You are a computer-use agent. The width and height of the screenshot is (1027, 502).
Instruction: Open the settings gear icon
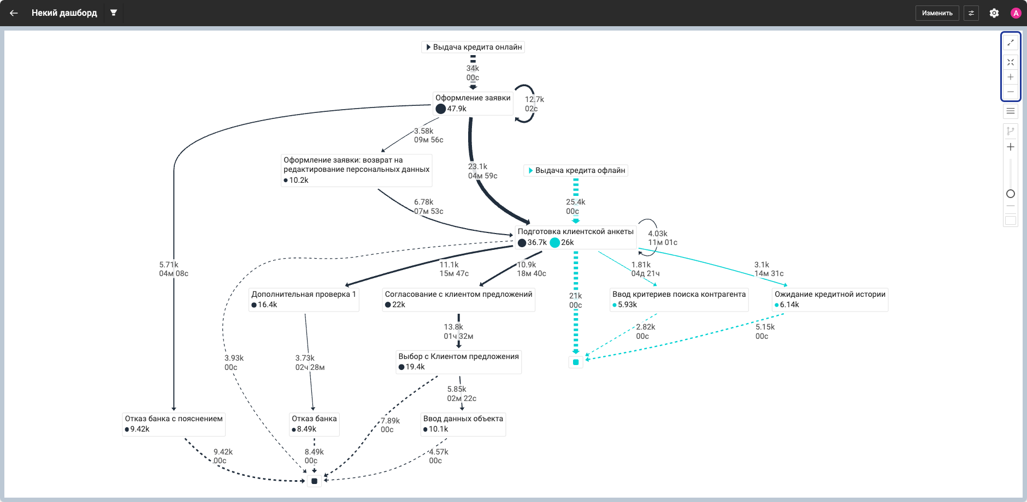pyautogui.click(x=994, y=13)
